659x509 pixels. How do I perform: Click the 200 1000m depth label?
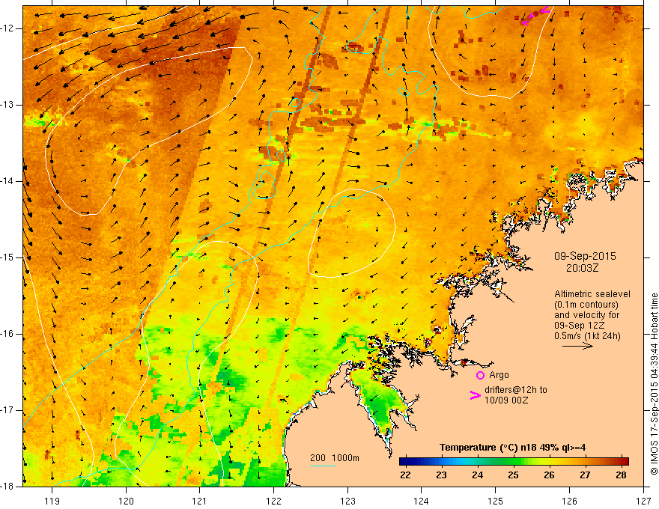(x=335, y=458)
